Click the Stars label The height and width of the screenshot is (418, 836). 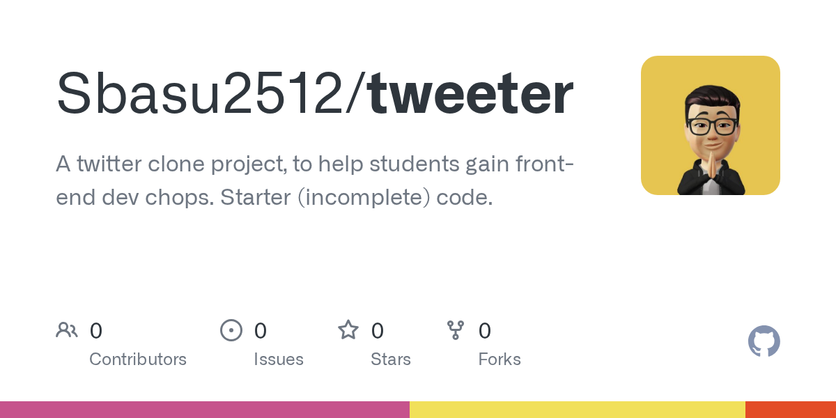tap(391, 359)
